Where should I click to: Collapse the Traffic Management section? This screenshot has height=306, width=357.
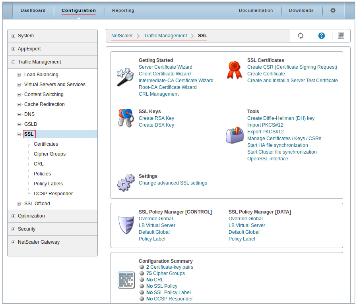click(x=13, y=62)
